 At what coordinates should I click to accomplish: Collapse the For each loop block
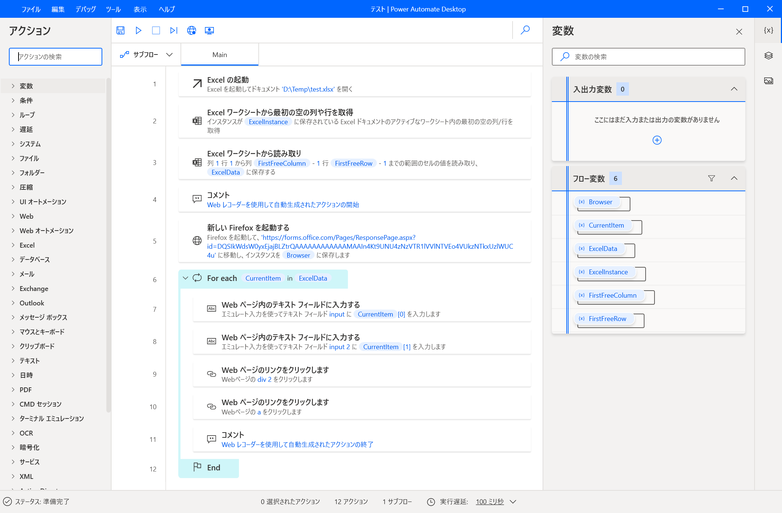(x=186, y=278)
